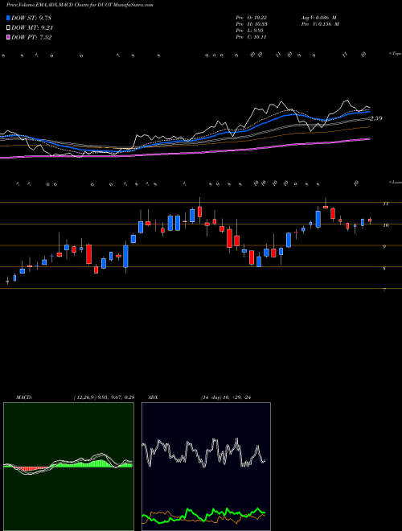This screenshot has height=531, width=402.
Task: Click the 'MACD:' panel heading
Action: [x=23, y=397]
